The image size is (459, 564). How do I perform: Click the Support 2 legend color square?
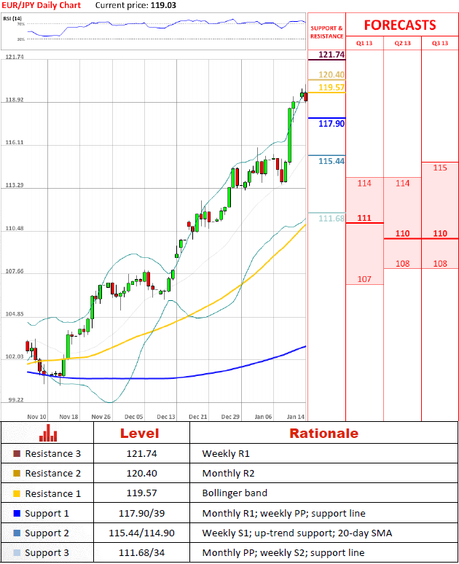click(x=17, y=533)
